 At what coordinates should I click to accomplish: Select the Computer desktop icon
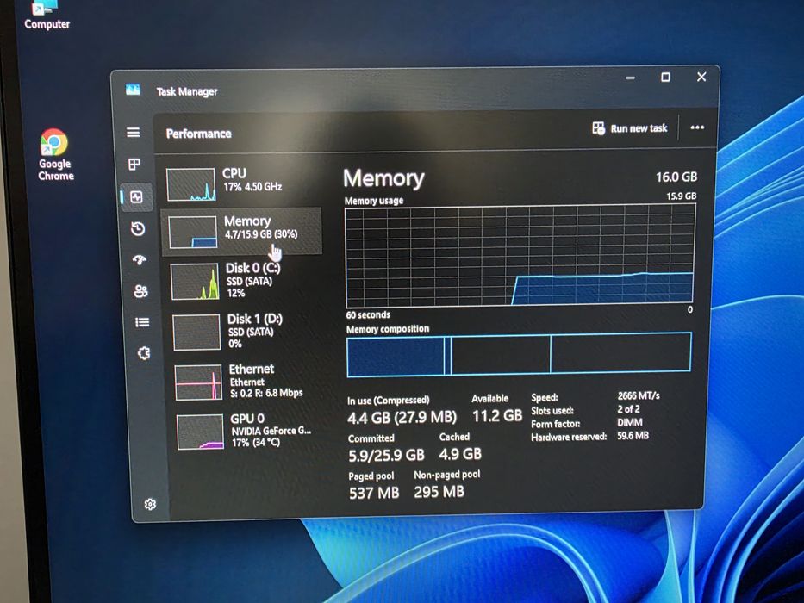(47, 16)
